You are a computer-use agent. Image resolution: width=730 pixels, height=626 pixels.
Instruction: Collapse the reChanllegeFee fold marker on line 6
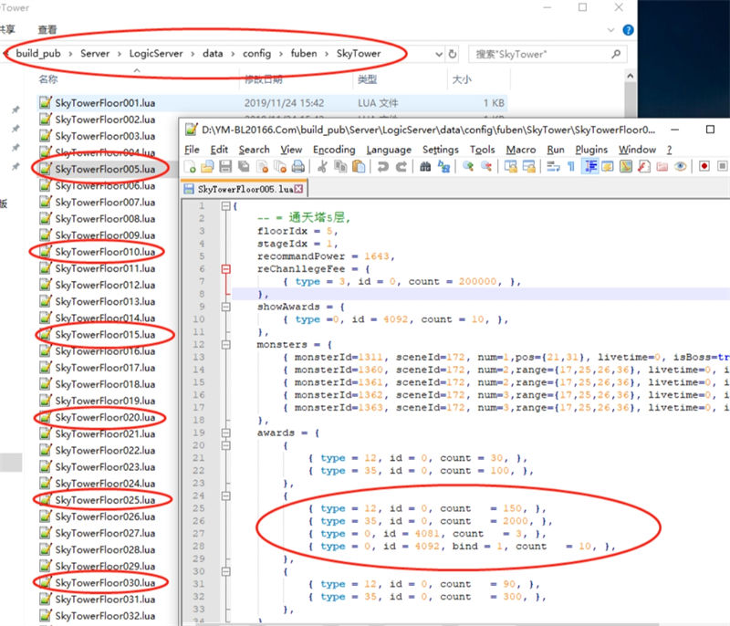(x=224, y=269)
